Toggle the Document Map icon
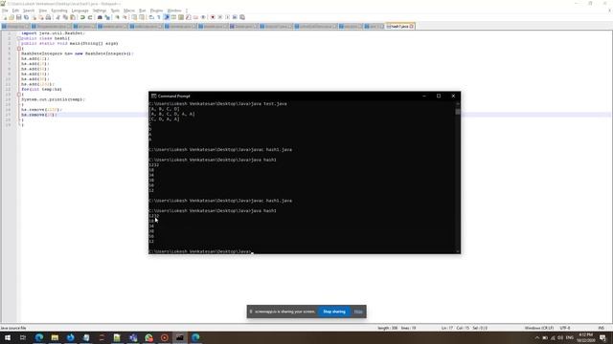613x344 pixels. tap(181, 17)
